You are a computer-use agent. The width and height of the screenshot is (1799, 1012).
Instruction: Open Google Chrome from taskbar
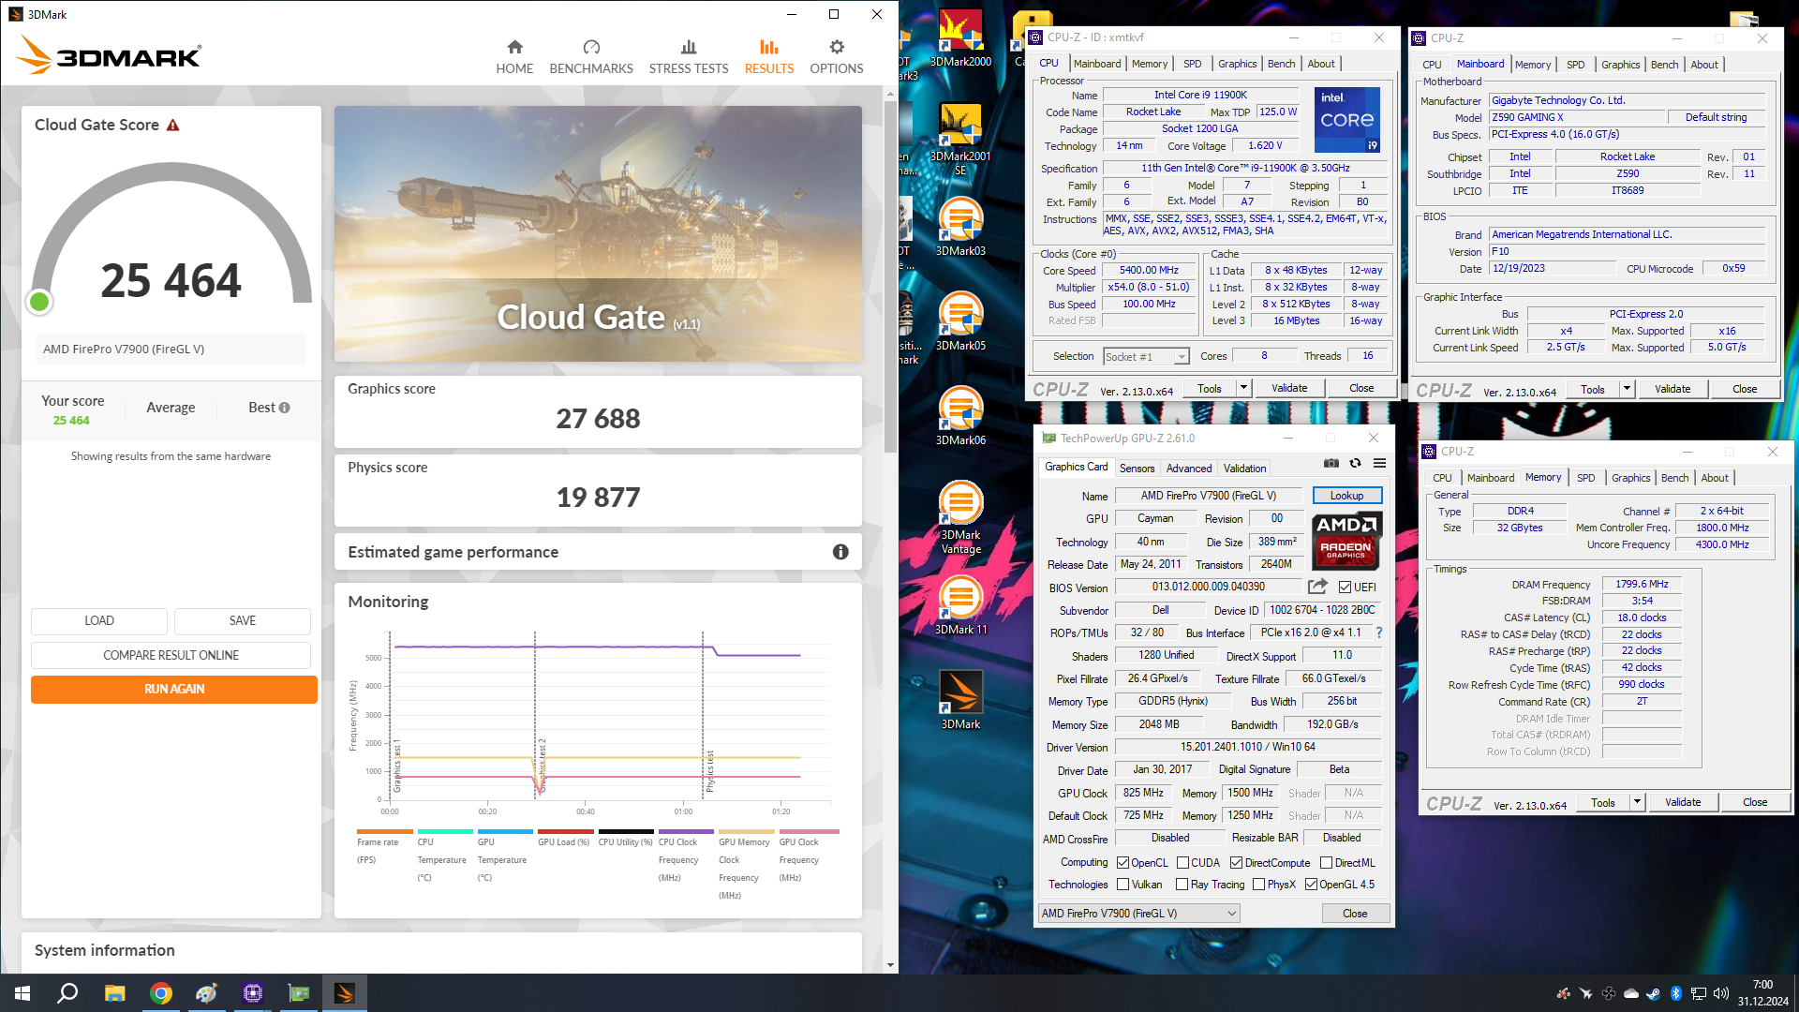(160, 993)
